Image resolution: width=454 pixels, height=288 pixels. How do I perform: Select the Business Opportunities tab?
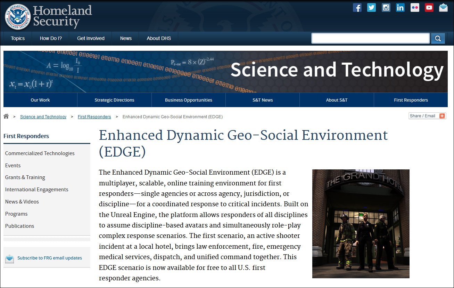(189, 100)
